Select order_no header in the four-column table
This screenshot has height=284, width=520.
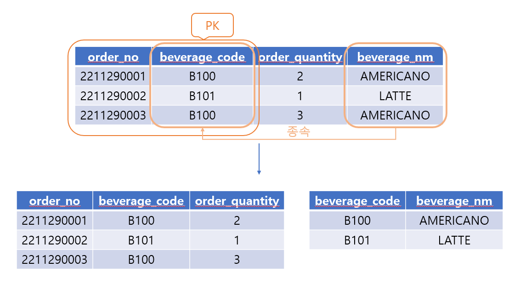[x=113, y=57]
